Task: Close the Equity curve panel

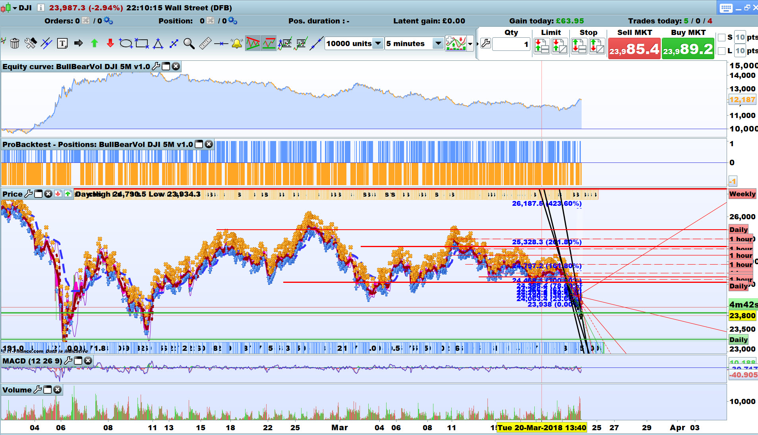Action: (176, 66)
